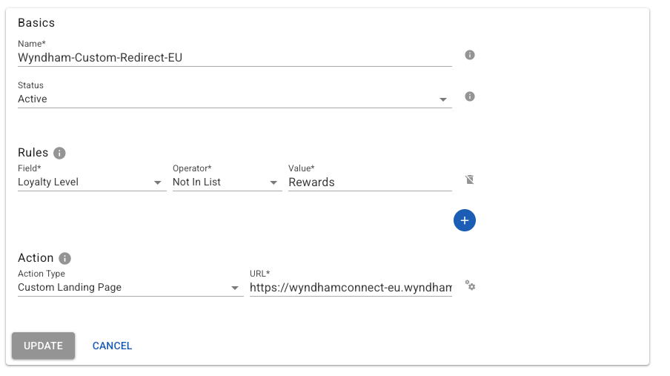Focus the Name field containing Wyndham-Custom-Redirect-EU

tap(235, 58)
